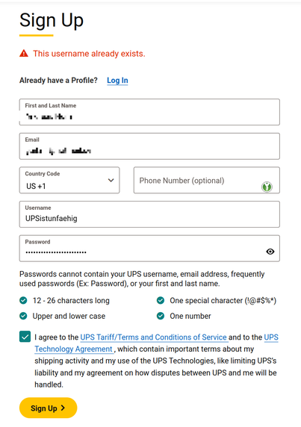Focus the First and Last Name field
Image resolution: width=301 pixels, height=427 pixels.
click(149, 112)
